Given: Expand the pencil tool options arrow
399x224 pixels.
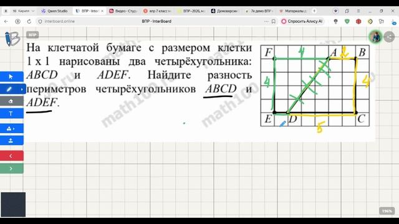Looking at the screenshot, I should (22, 89).
